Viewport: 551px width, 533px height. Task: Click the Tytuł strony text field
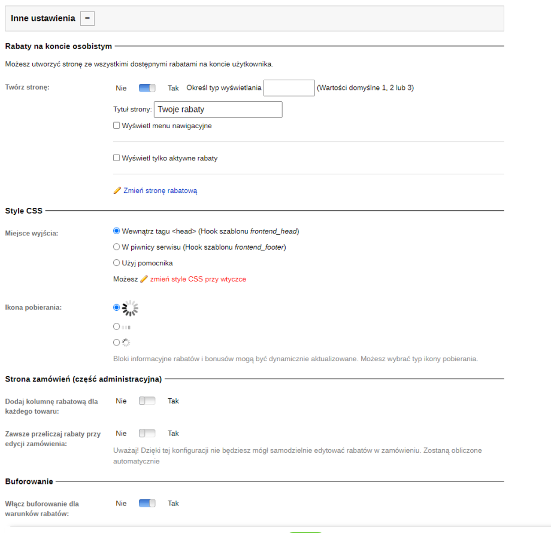218,110
